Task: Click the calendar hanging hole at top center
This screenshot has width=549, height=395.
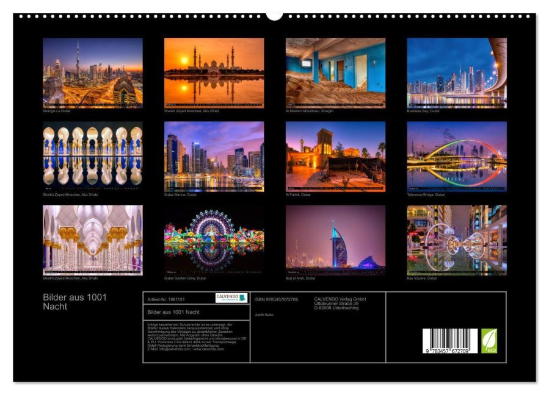Action: [x=274, y=15]
